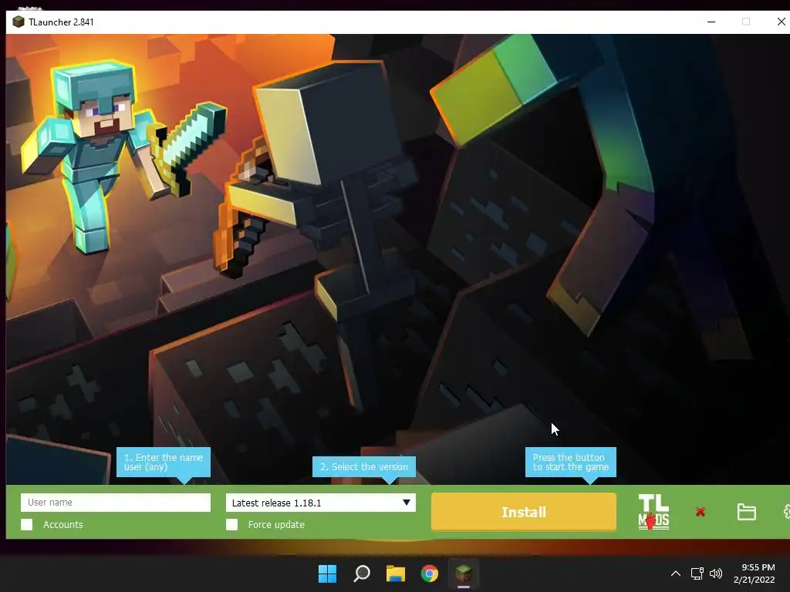This screenshot has height=592, width=790.
Task: Click the red X icon
Action: click(x=701, y=512)
